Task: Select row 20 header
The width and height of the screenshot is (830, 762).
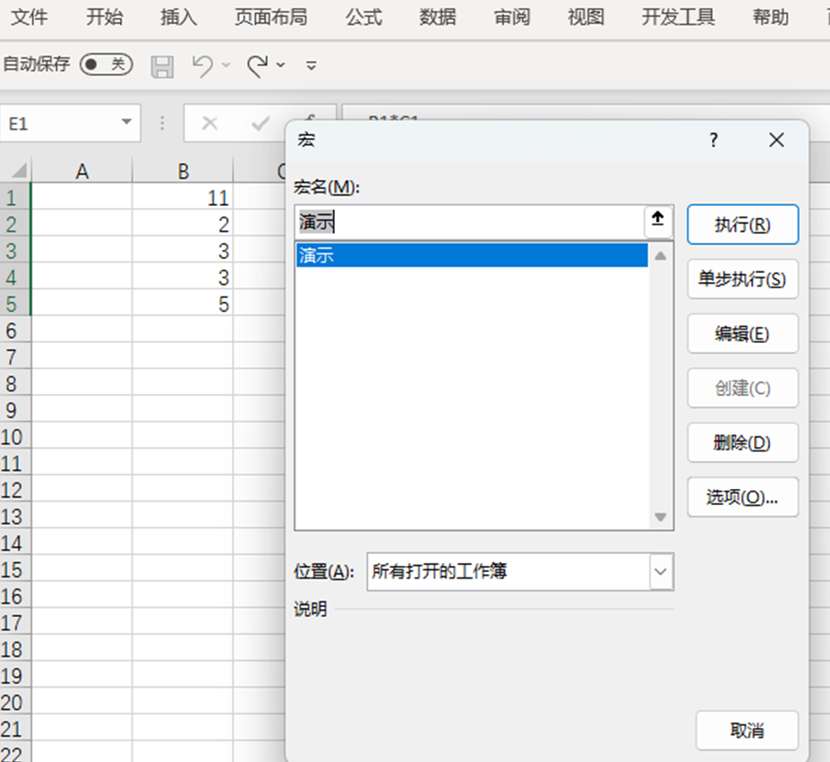Action: pos(15,703)
